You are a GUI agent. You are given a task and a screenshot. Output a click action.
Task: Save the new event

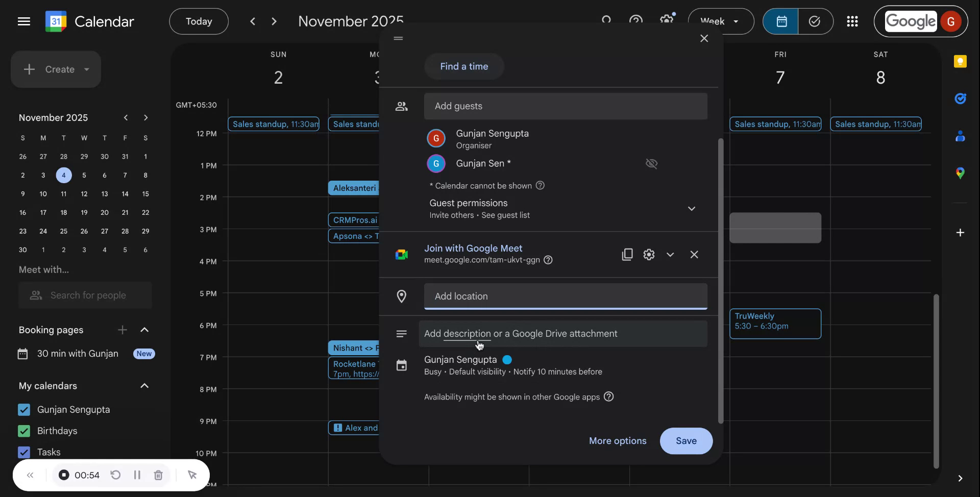[x=685, y=441]
